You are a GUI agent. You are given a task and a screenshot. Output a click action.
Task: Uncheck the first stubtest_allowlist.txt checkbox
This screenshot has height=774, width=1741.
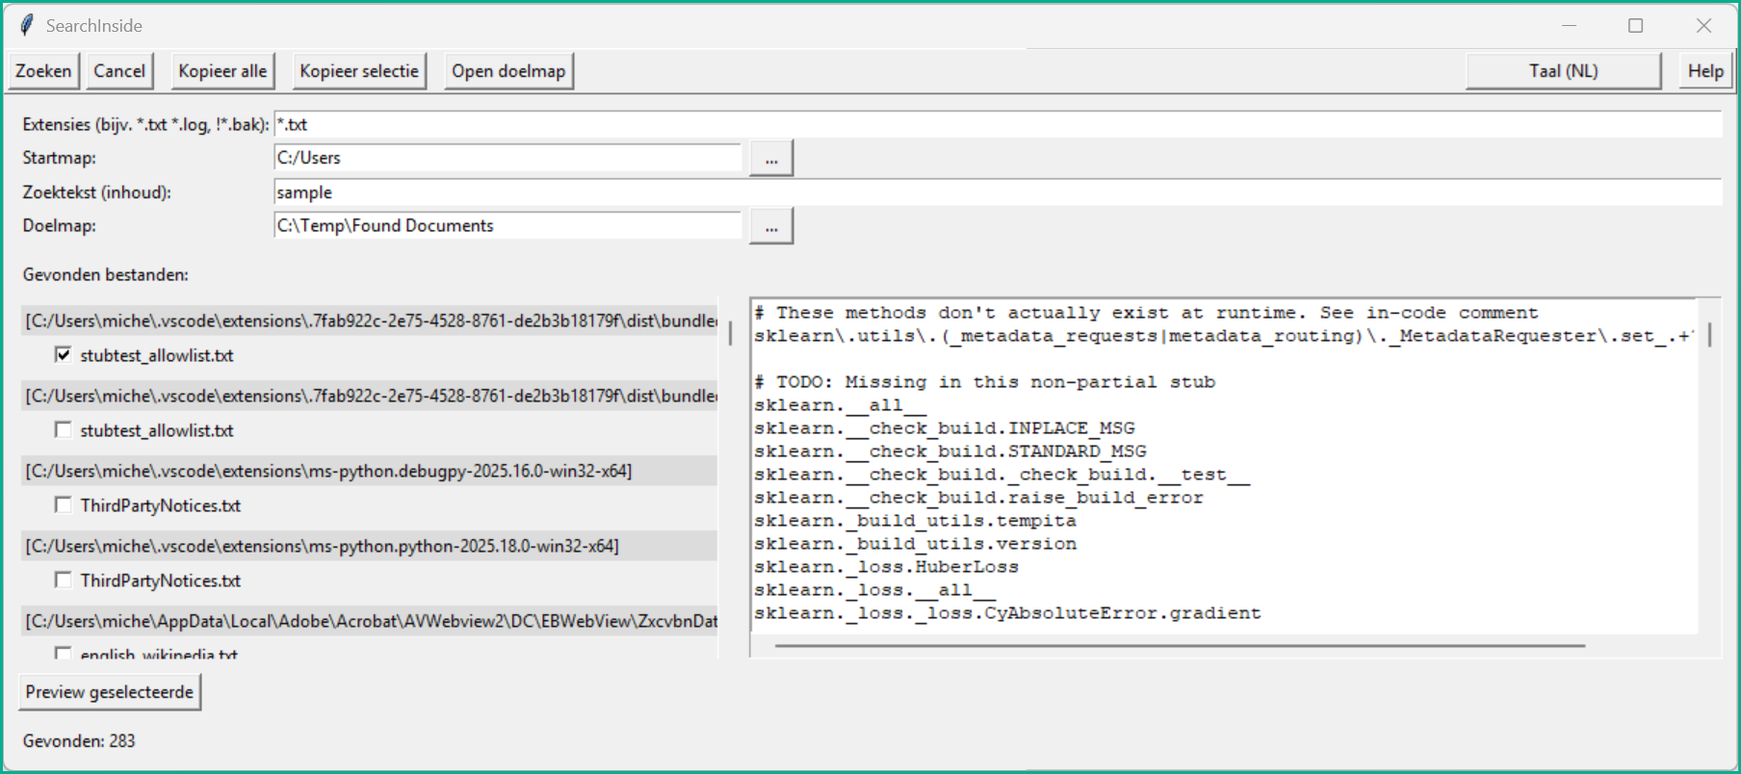pos(64,355)
